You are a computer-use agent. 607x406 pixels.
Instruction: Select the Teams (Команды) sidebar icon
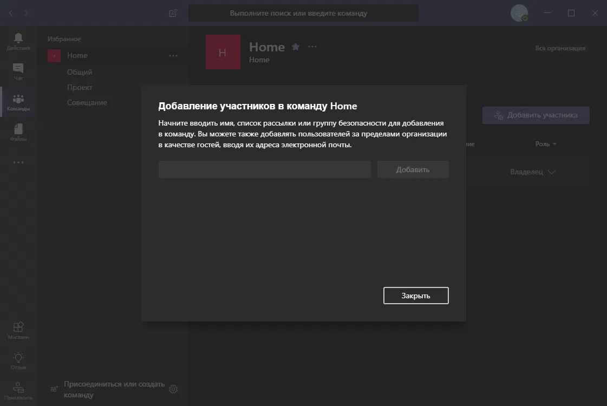click(x=18, y=102)
